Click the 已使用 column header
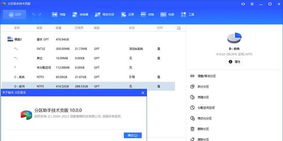The image size is (283, 141). click(x=79, y=28)
